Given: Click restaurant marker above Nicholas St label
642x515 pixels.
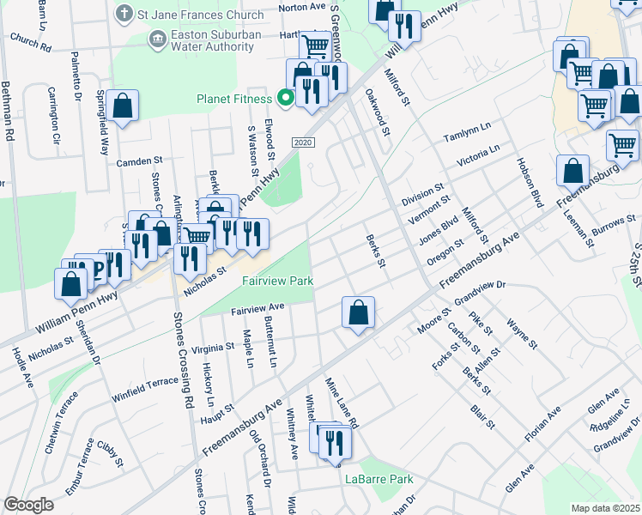Looking at the screenshot, I should (190, 262).
